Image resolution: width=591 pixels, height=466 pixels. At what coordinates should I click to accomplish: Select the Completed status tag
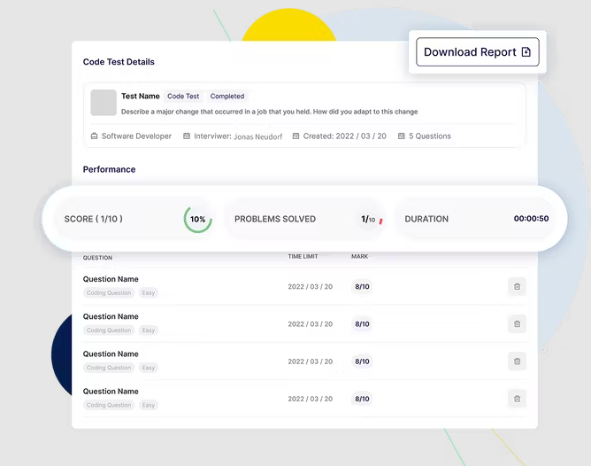[227, 97]
